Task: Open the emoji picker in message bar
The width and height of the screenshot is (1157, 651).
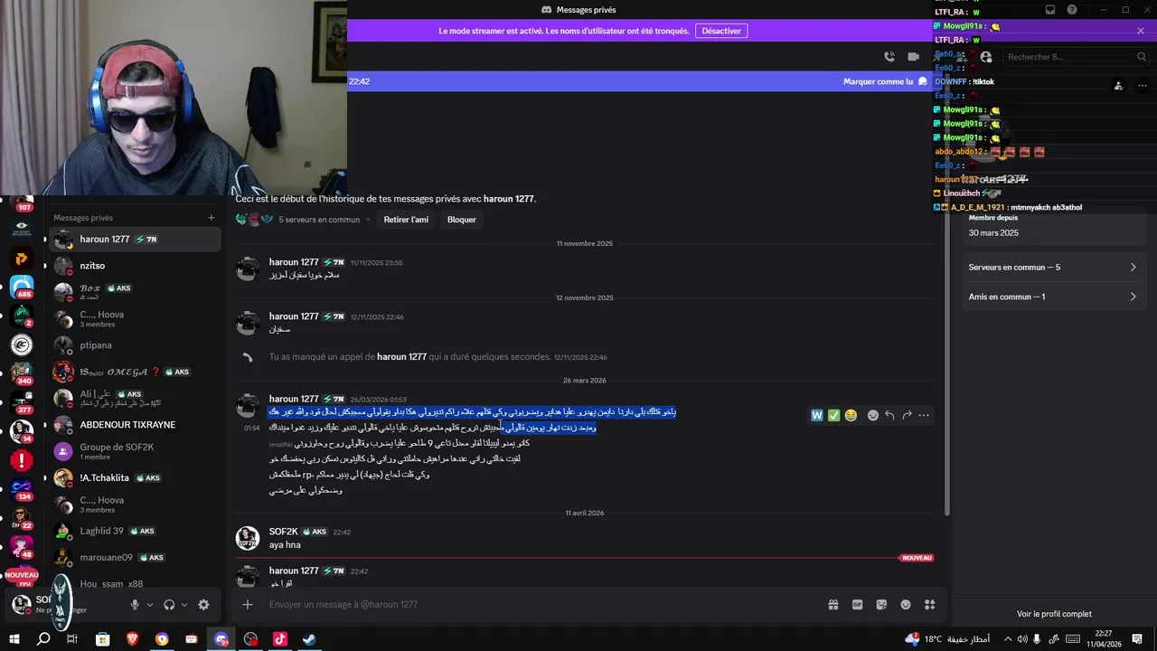Action: click(x=906, y=605)
